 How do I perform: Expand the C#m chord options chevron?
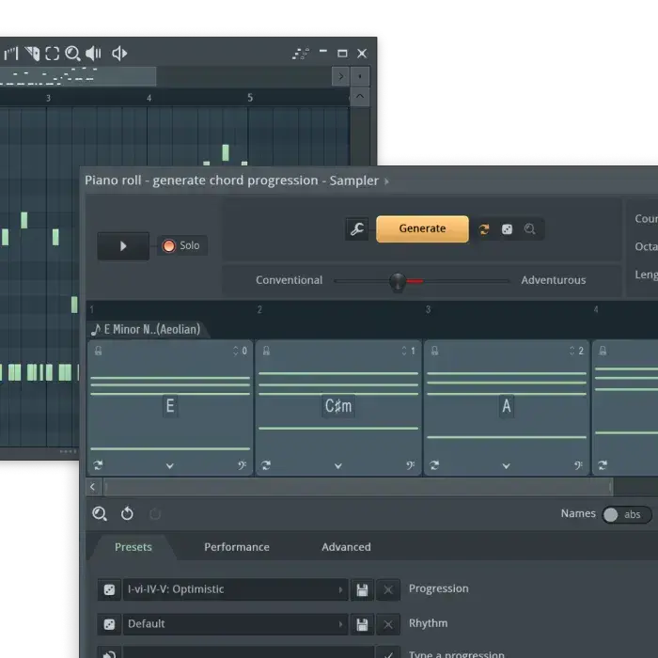click(x=337, y=466)
